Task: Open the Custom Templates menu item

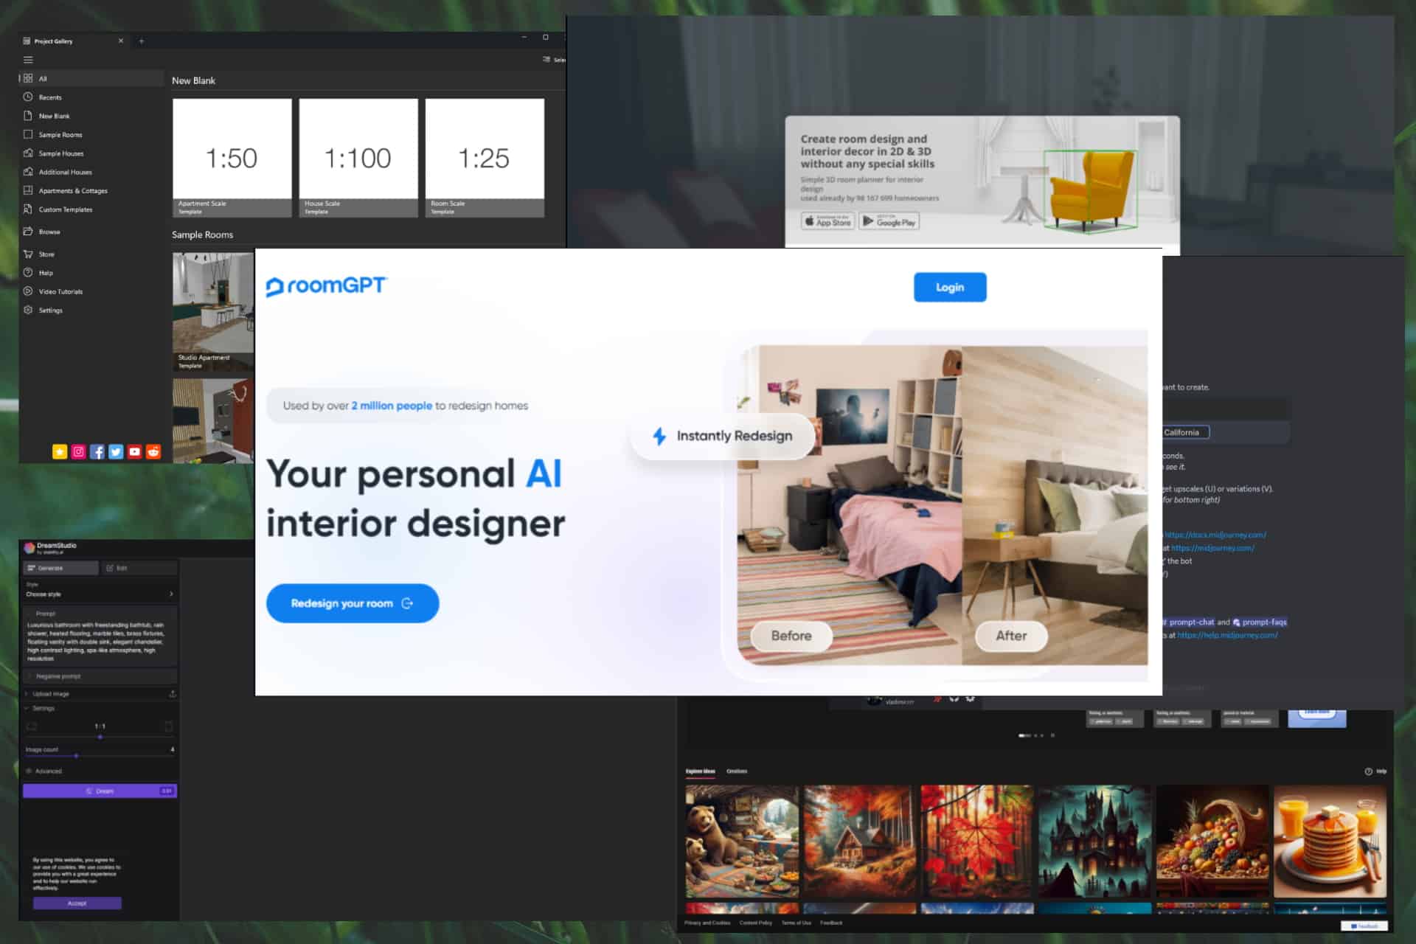Action: point(67,209)
